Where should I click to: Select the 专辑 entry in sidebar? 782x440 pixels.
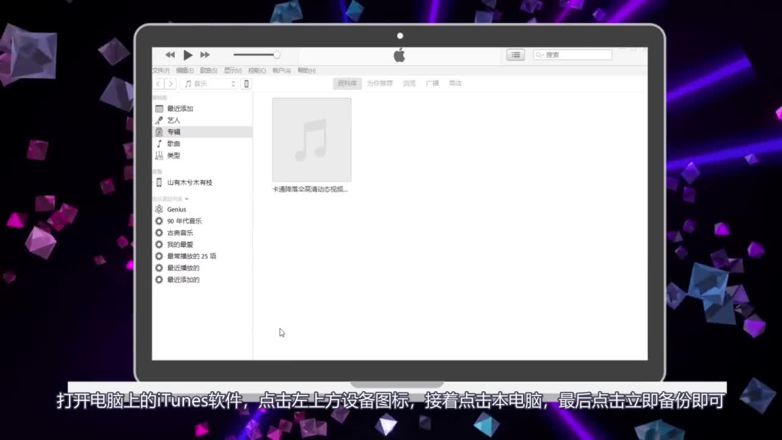click(174, 131)
